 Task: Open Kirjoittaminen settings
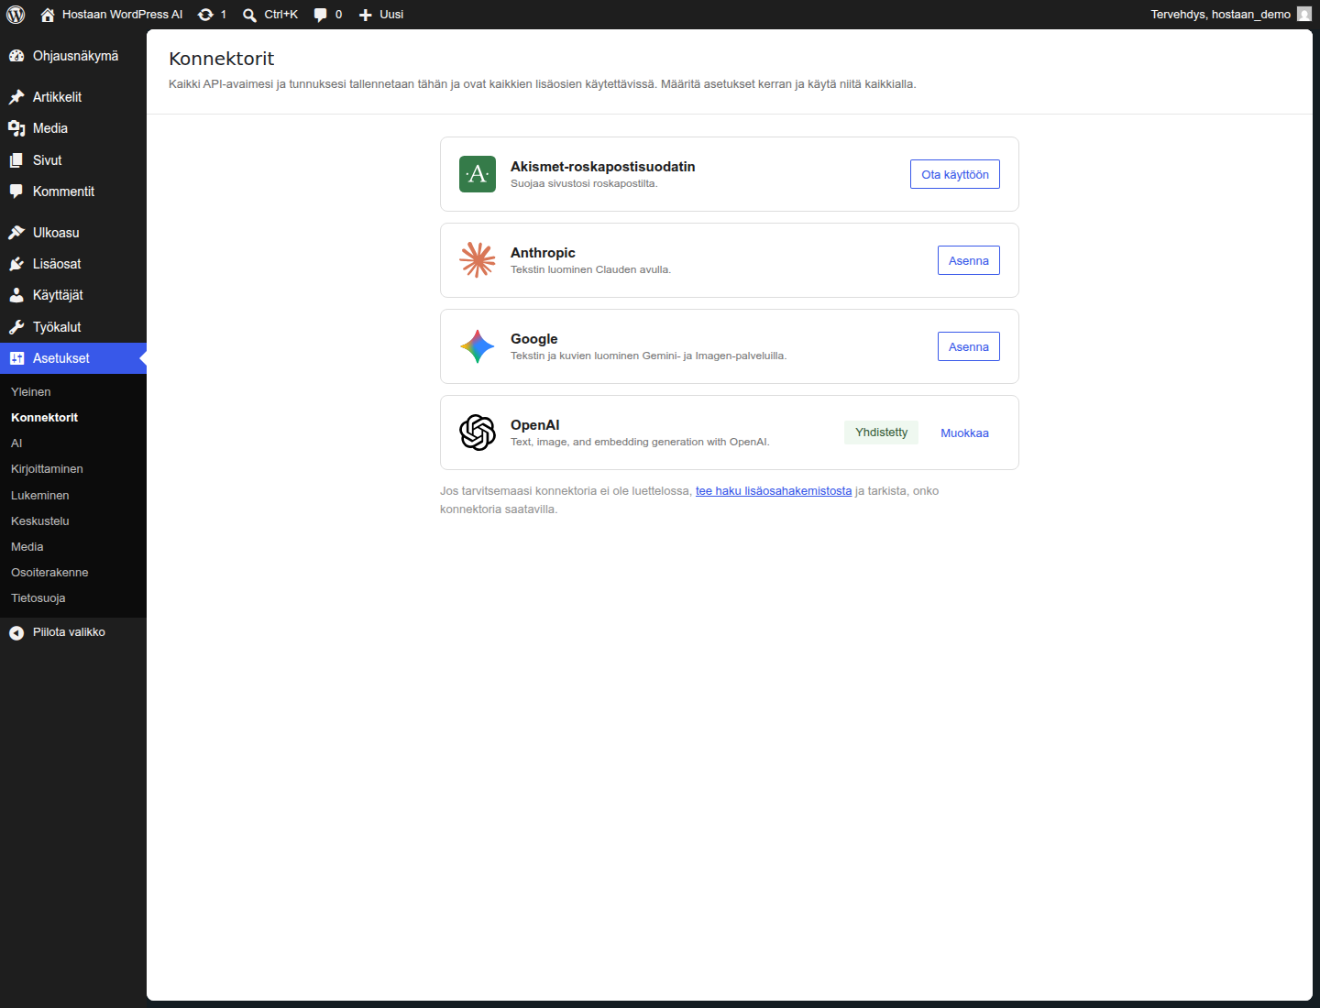click(x=47, y=468)
